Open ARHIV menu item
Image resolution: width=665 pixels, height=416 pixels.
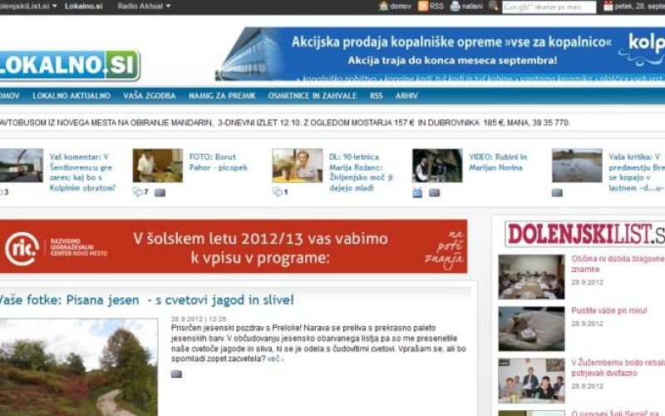pos(406,96)
